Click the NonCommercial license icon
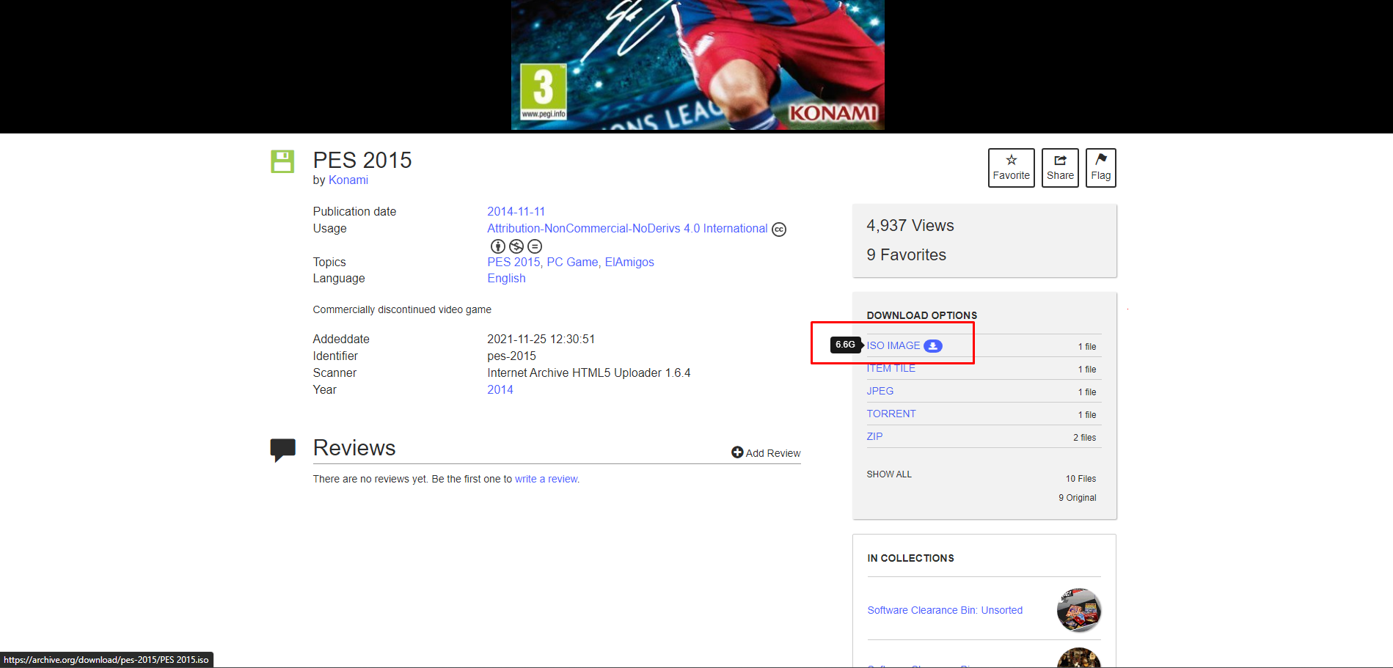The width and height of the screenshot is (1393, 668). (x=516, y=246)
